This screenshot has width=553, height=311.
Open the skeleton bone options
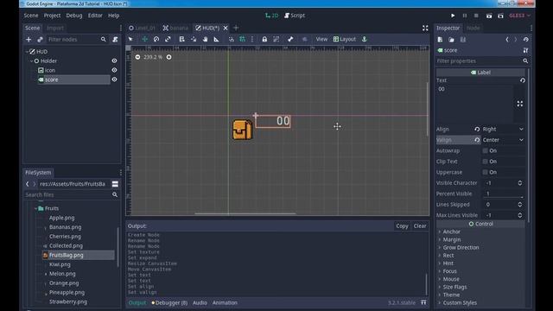pos(290,39)
